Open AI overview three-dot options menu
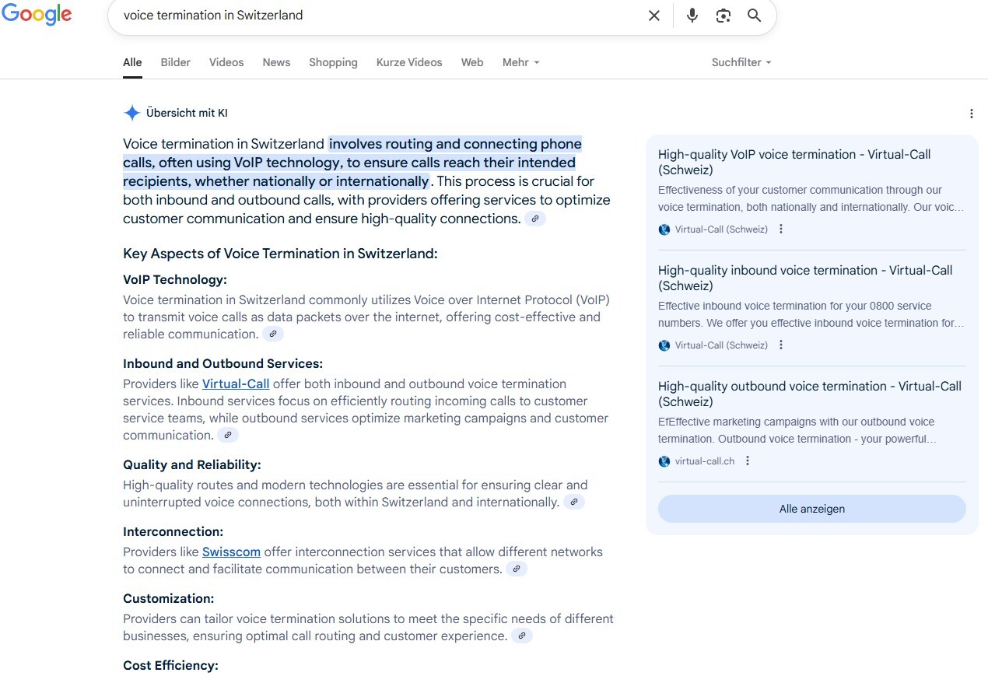Viewport: 988px width, 676px height. (x=971, y=114)
